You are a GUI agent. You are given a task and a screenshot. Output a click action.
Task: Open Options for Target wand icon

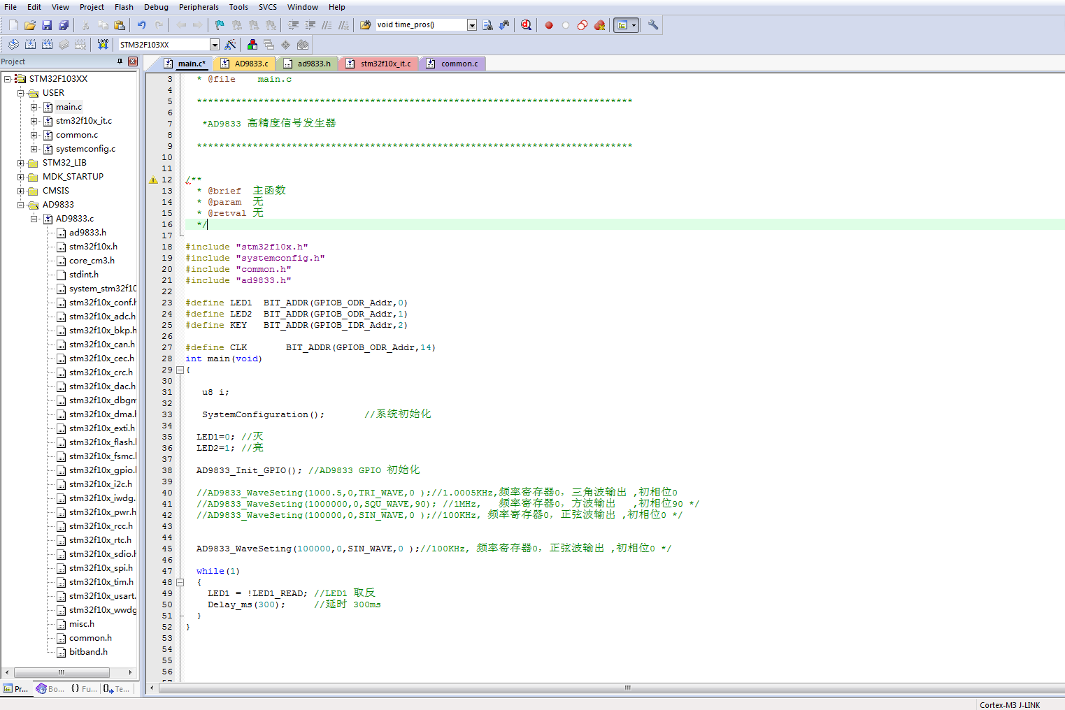coord(230,44)
